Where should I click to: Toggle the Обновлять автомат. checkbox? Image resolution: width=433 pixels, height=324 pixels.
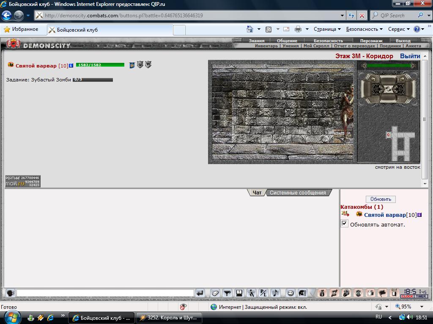344,224
